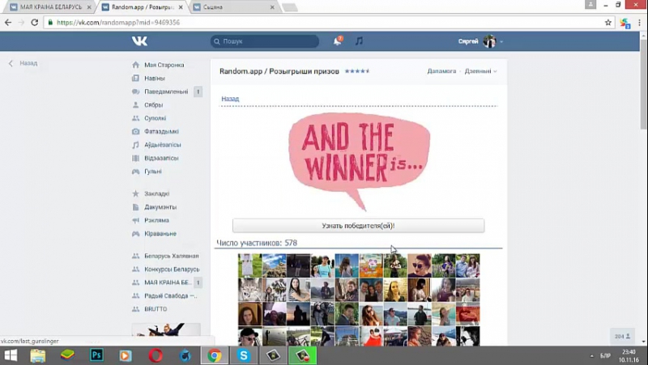Open the Chrome three-dot menu
Image resolution: width=648 pixels, height=365 pixels.
(639, 23)
